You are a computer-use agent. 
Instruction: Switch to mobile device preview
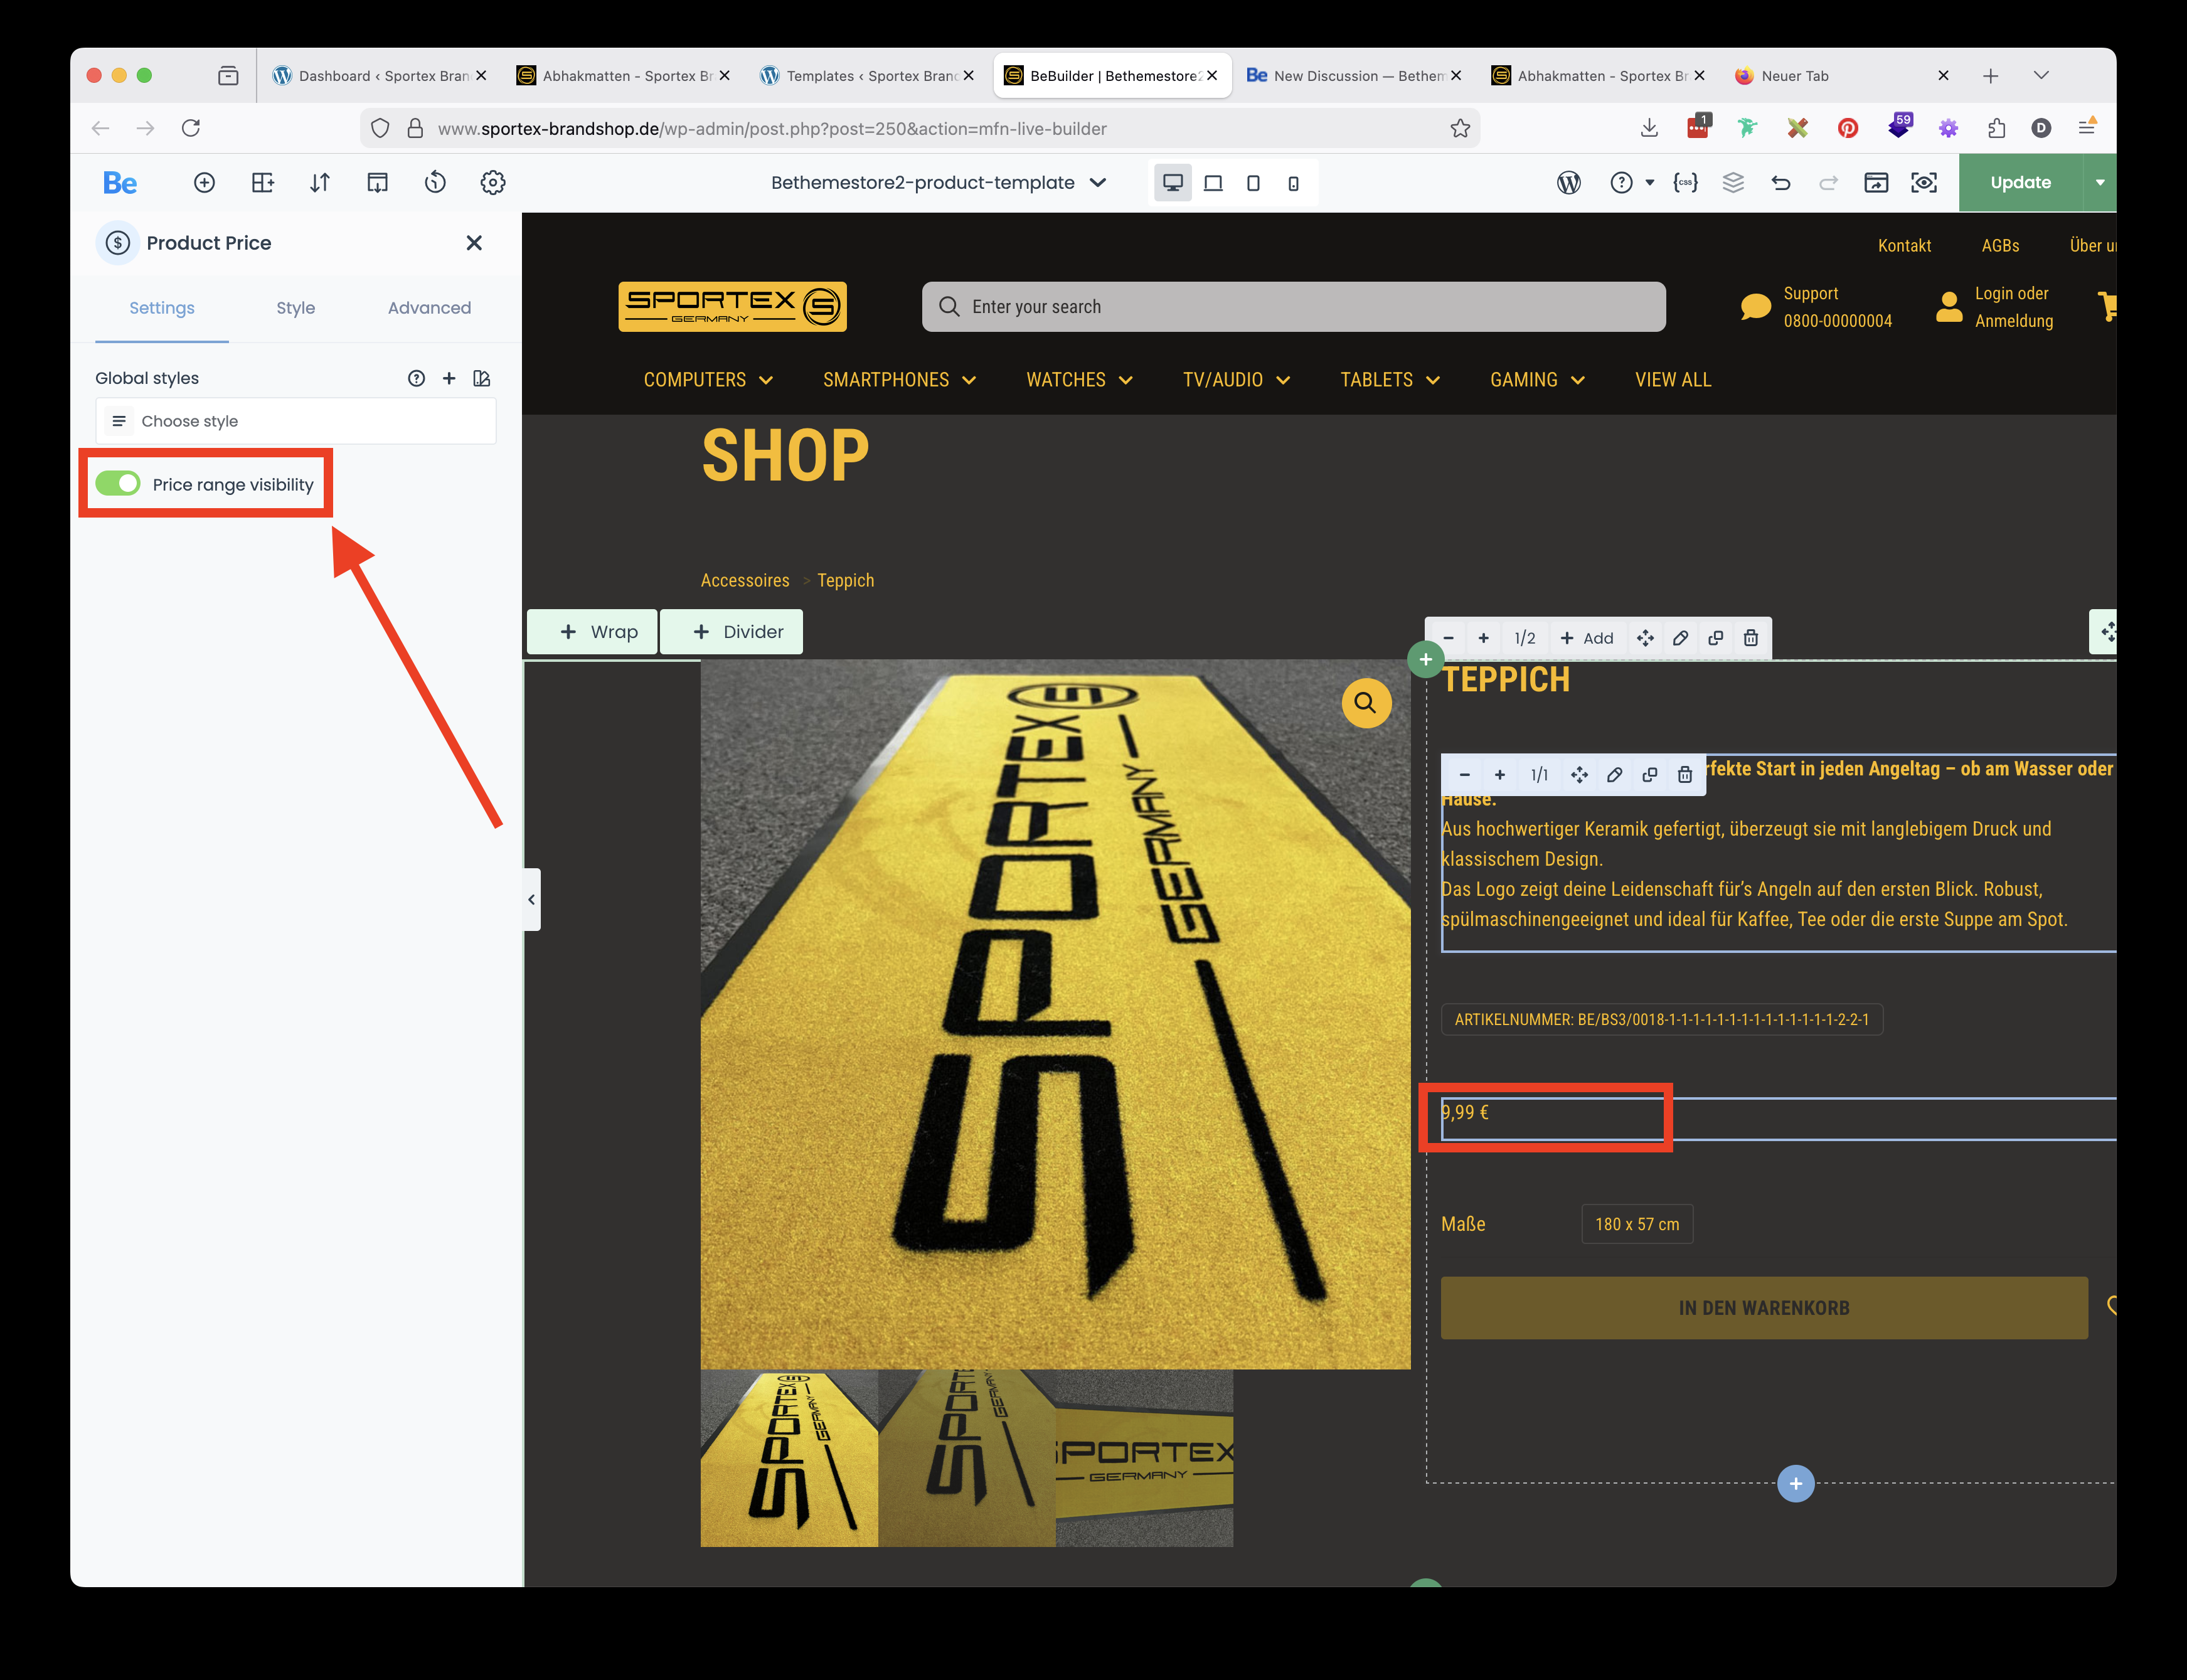[x=1293, y=183]
